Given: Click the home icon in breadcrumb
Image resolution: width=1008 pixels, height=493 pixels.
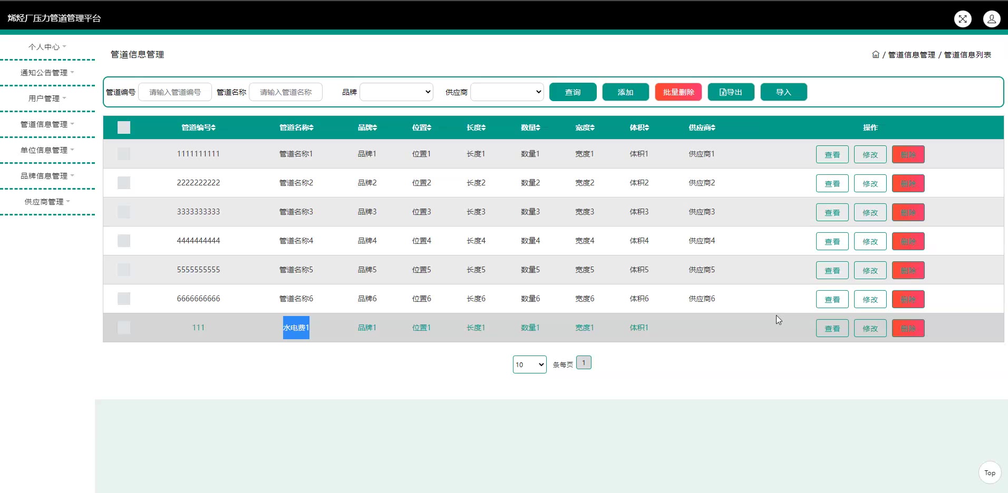Looking at the screenshot, I should pos(876,55).
